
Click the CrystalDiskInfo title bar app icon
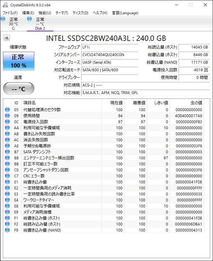tap(5, 5)
